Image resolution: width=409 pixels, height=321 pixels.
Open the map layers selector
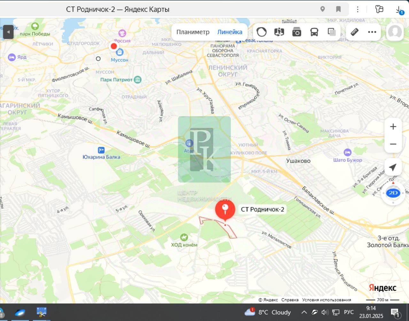pos(332,32)
